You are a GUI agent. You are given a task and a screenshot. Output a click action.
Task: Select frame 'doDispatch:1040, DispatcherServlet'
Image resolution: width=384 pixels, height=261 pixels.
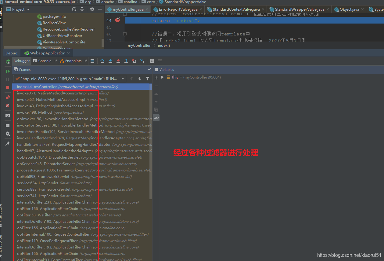[x=82, y=157]
